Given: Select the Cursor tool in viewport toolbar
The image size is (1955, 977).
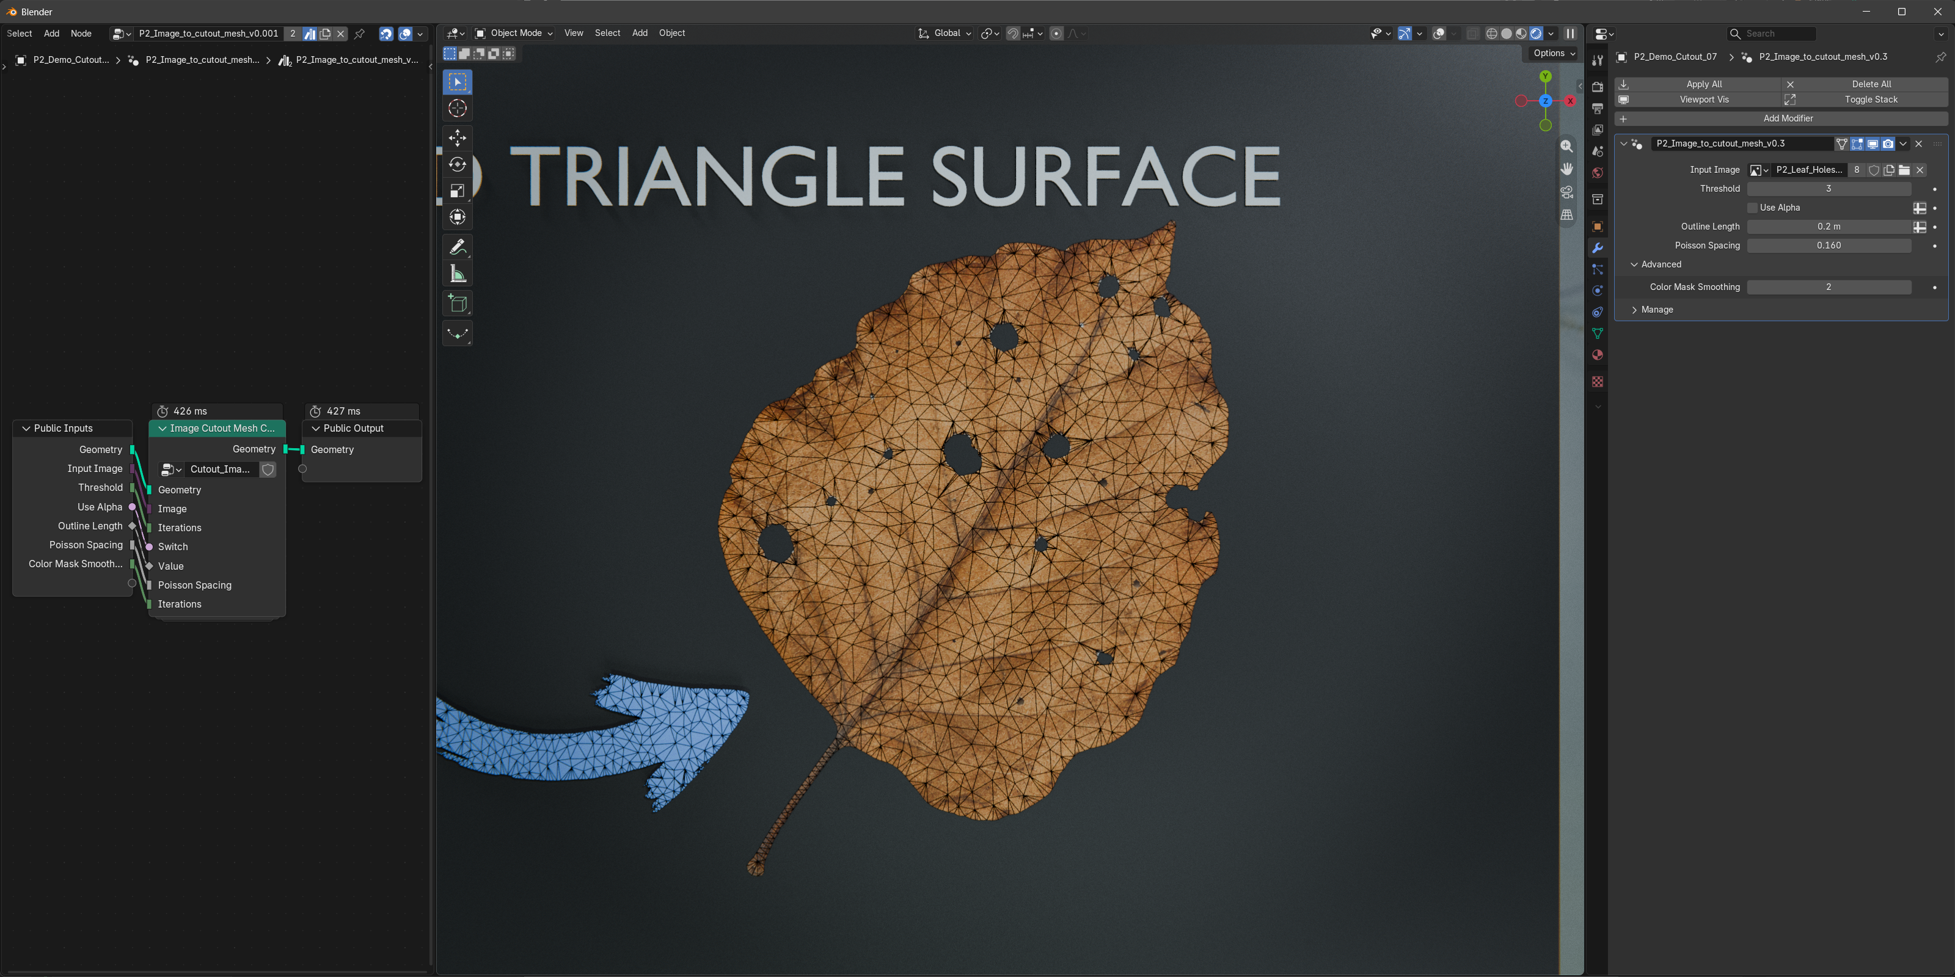Looking at the screenshot, I should (457, 109).
